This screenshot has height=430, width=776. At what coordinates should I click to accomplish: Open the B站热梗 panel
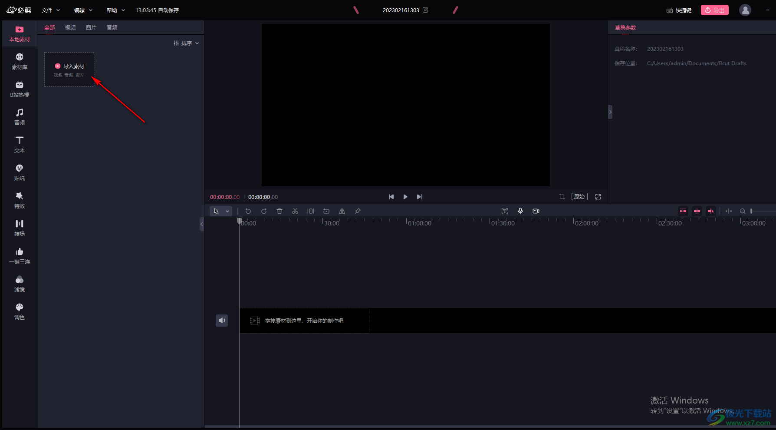click(20, 89)
